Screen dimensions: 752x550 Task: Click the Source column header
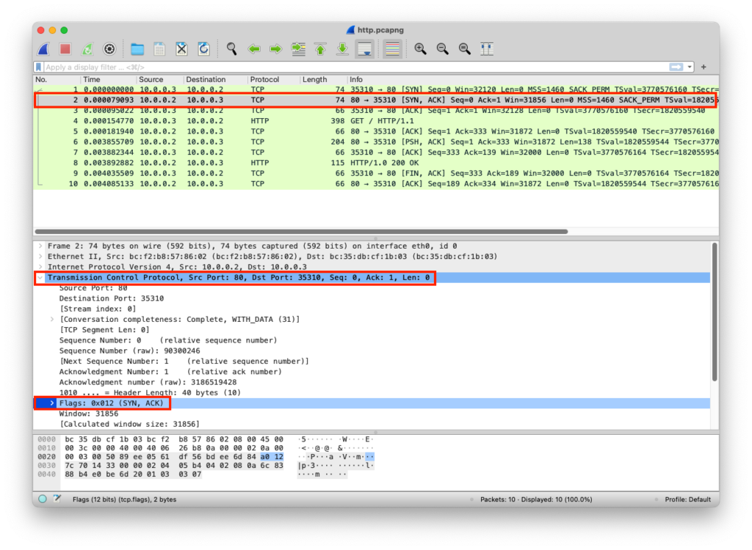(151, 79)
